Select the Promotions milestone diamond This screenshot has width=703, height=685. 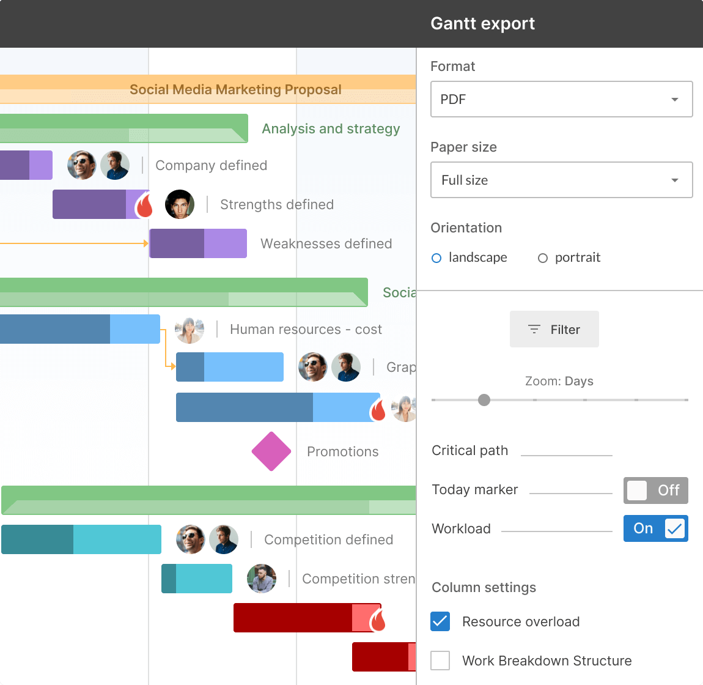point(271,451)
